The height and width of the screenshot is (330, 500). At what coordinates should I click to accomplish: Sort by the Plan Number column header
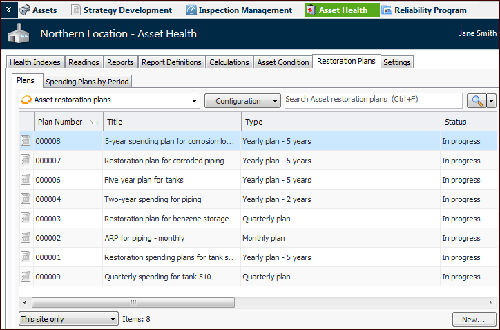(x=68, y=122)
